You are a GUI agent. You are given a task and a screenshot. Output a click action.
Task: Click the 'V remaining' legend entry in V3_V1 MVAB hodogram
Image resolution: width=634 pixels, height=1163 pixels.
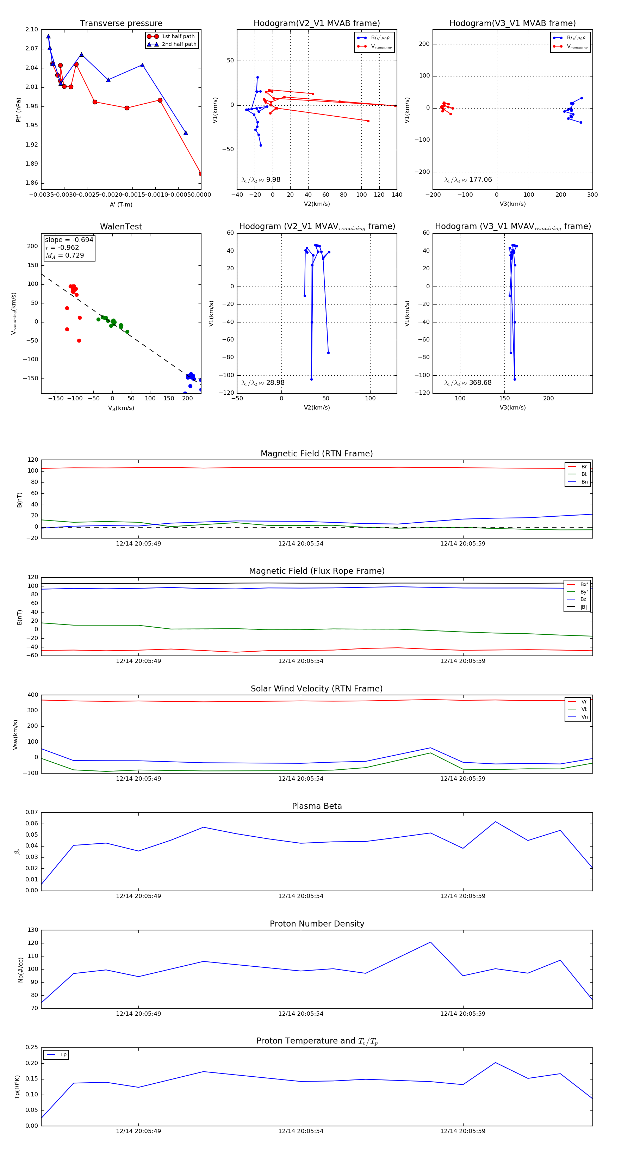pos(570,47)
